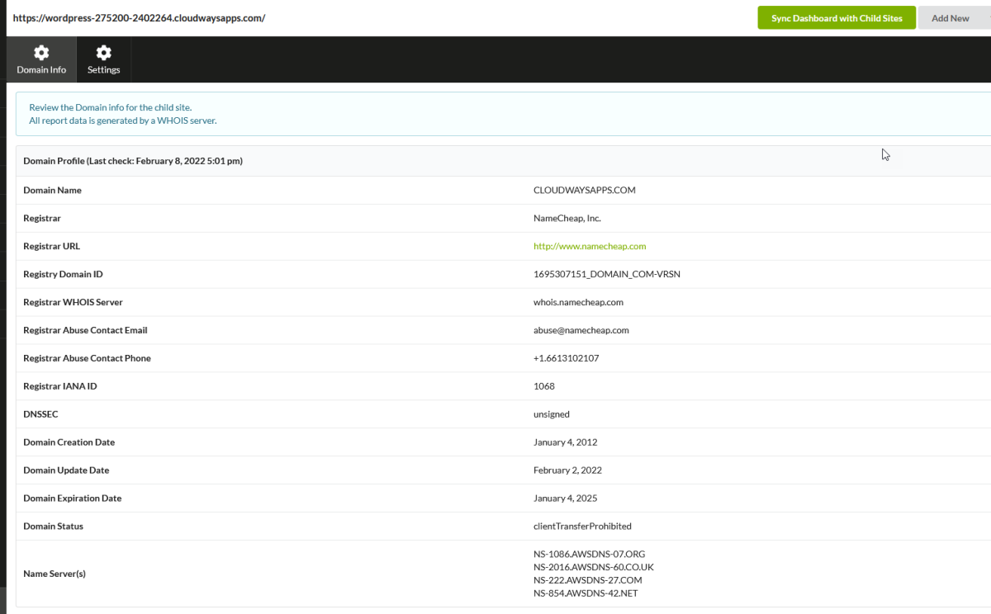Click the child site URL heading
Screen dimensions: 991x614
click(139, 18)
